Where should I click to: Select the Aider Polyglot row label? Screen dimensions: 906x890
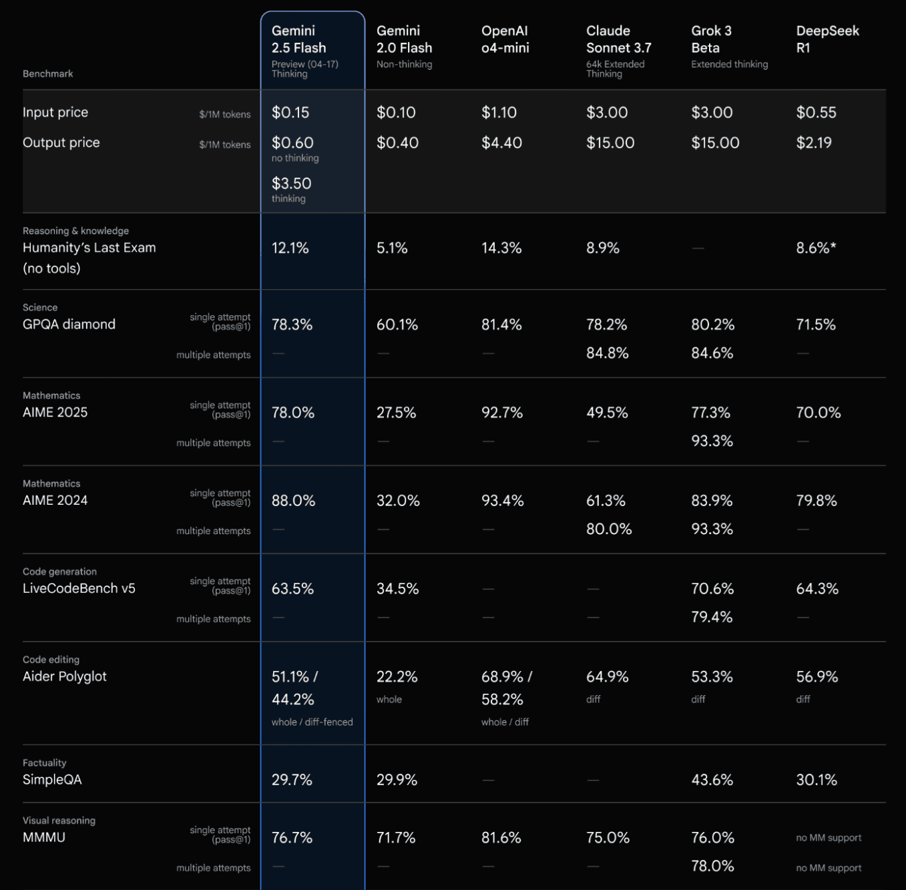tap(65, 677)
